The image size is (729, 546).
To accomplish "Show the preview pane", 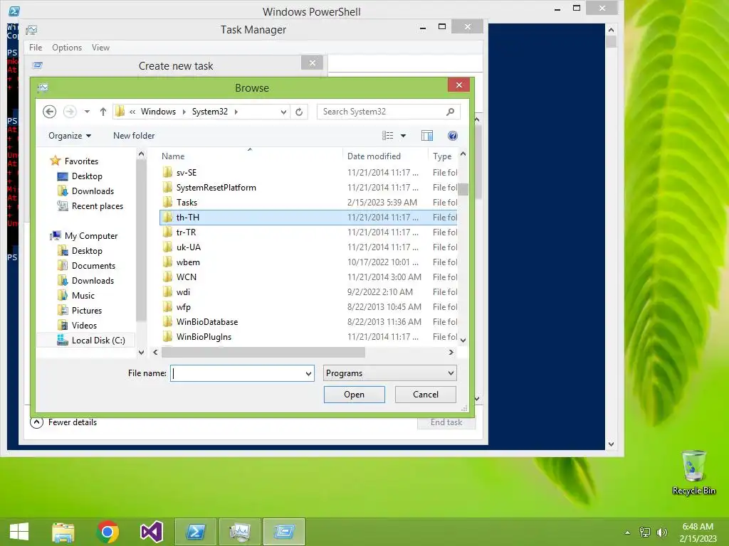I will click(427, 136).
